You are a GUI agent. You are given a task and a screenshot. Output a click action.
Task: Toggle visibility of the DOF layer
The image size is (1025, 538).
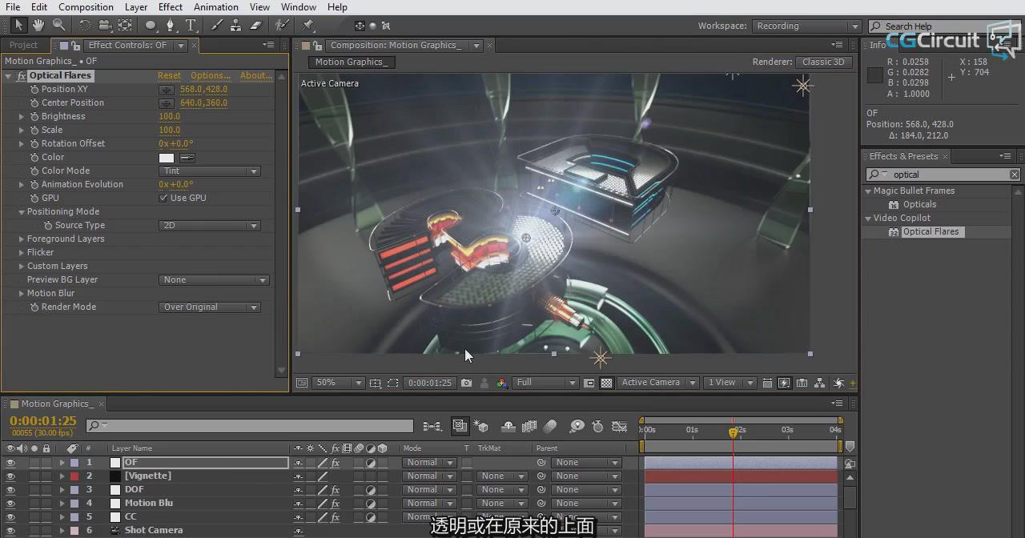[x=10, y=490]
